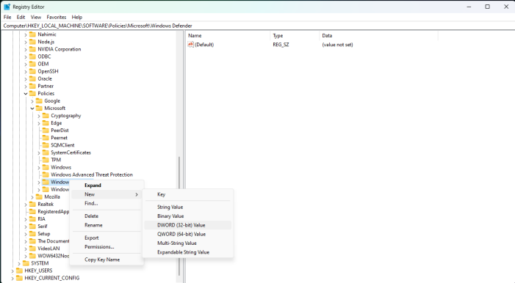This screenshot has height=283, width=515.
Task: Choose Binary Value from submenu
Action: [187, 216]
